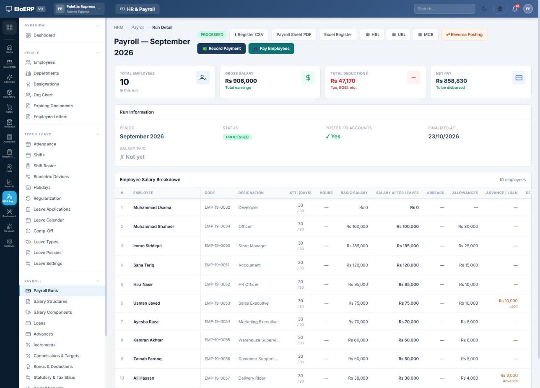Open the language globe icon

click(499, 9)
